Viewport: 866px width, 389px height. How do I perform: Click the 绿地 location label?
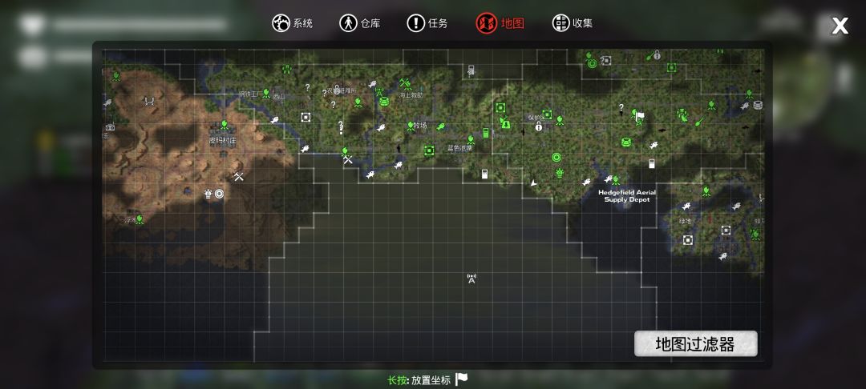pyautogui.click(x=685, y=221)
